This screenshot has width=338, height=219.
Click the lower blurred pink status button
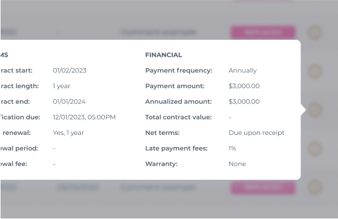263,187
